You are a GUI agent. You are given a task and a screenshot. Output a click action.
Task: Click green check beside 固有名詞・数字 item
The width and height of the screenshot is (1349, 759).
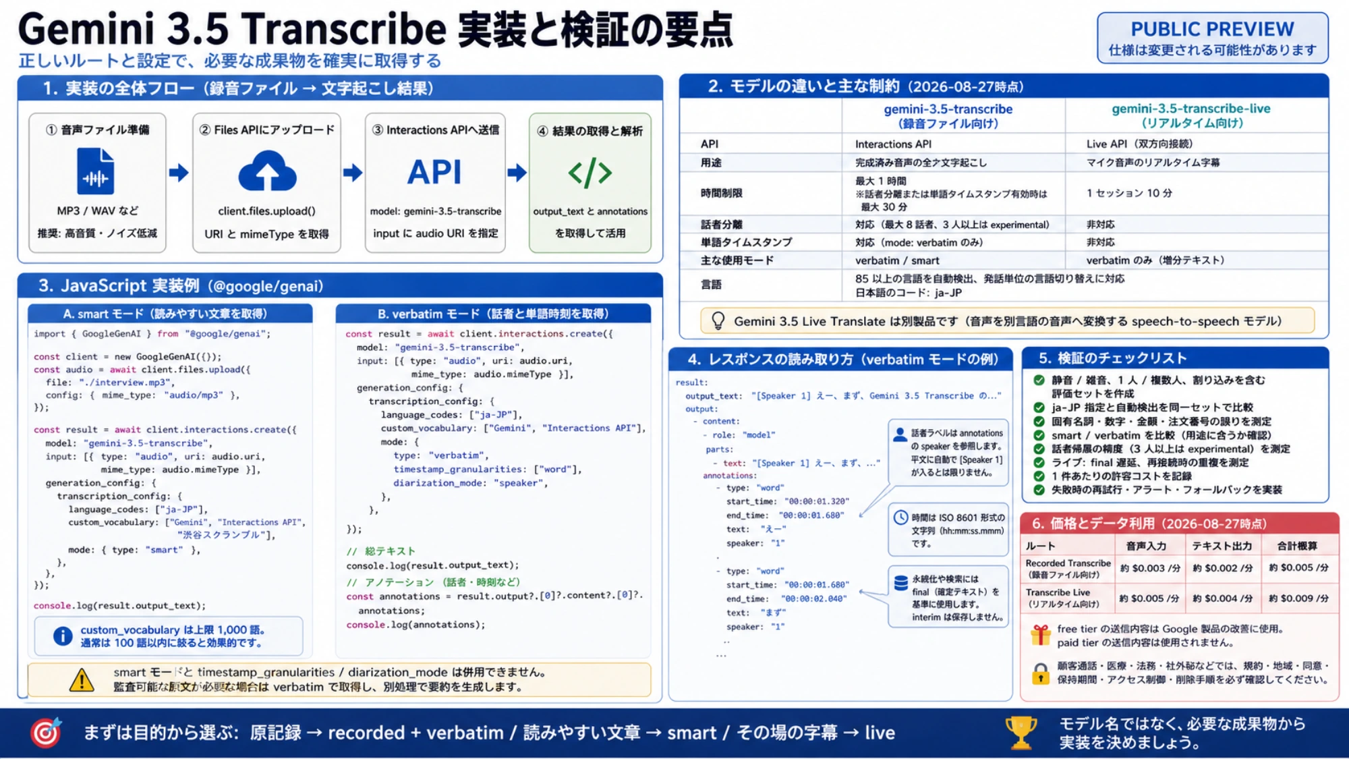[x=1039, y=422]
